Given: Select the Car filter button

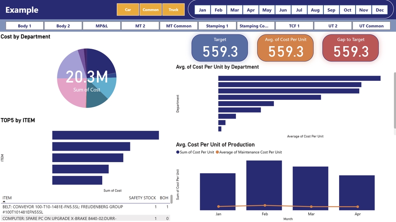Looking at the screenshot, I should coord(128,10).
